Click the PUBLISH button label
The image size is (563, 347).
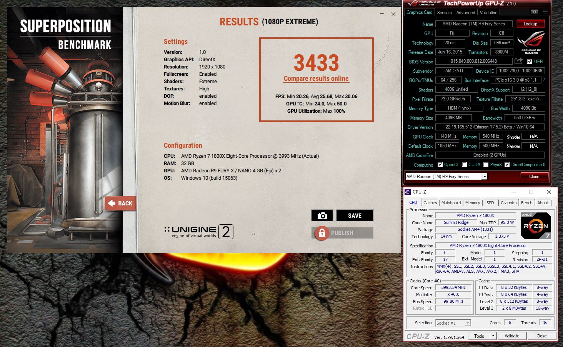[x=342, y=233]
